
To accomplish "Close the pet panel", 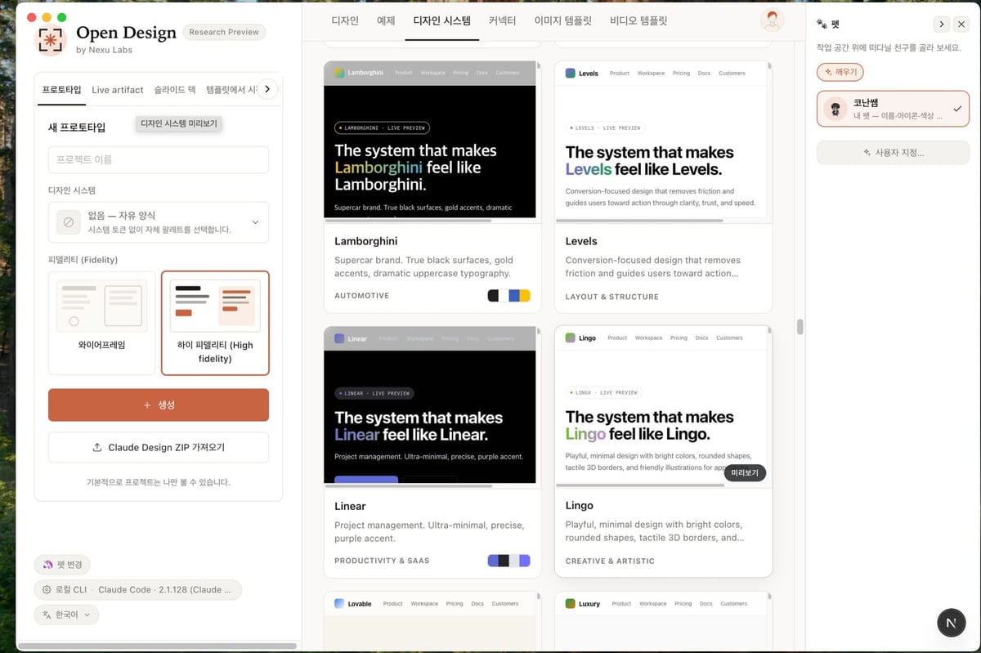I will 961,25.
